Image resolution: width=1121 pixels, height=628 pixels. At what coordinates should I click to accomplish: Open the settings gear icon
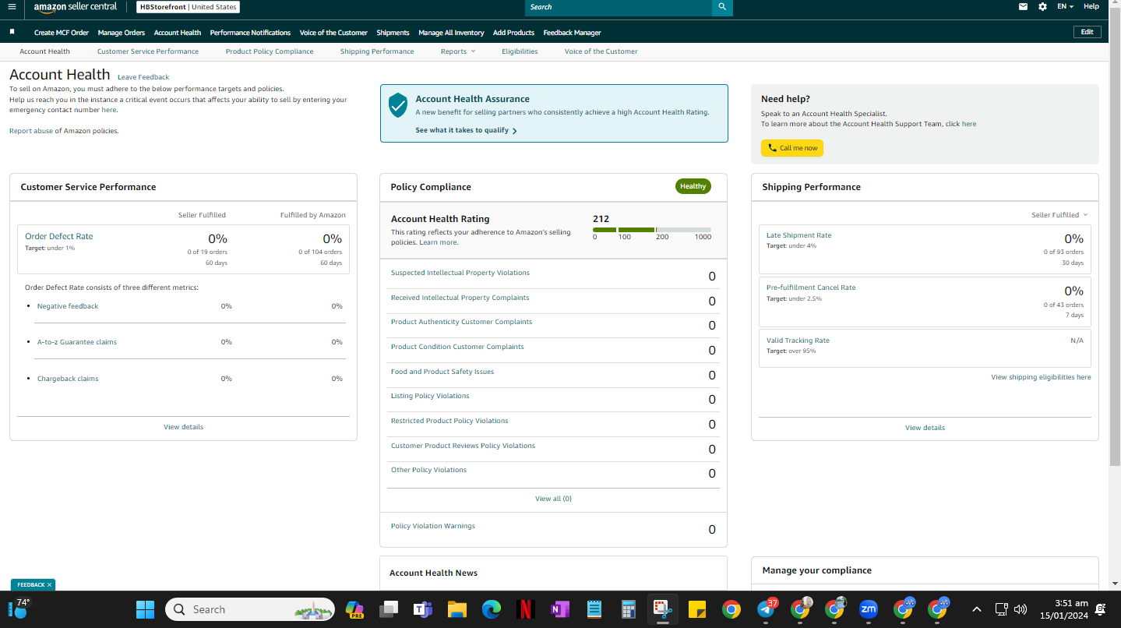coord(1043,7)
